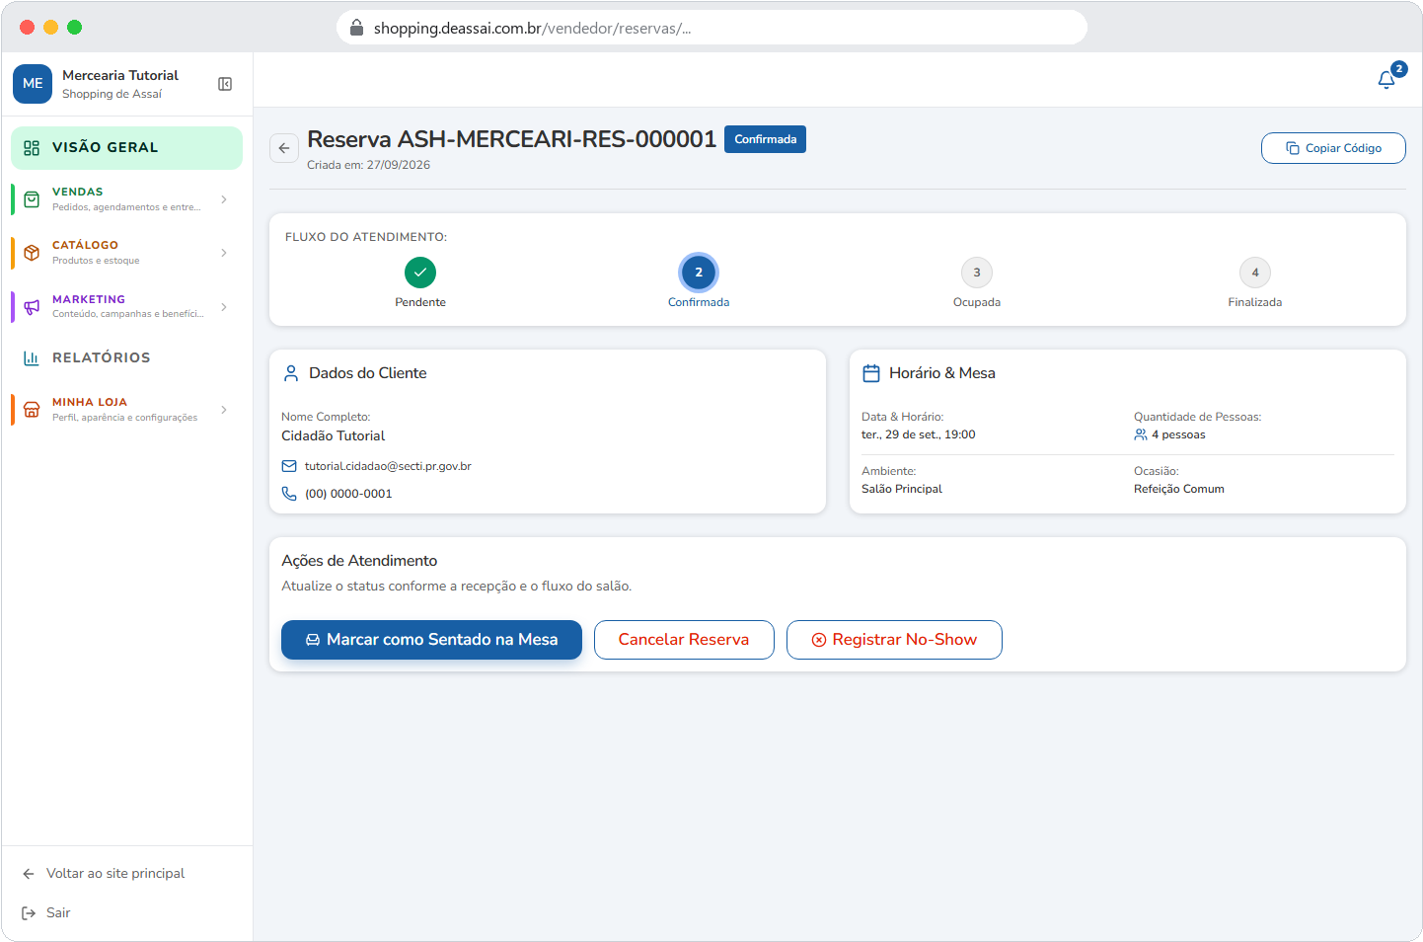Click the people icon beside 4 pessoas
This screenshot has height=942, width=1423.
(x=1141, y=434)
